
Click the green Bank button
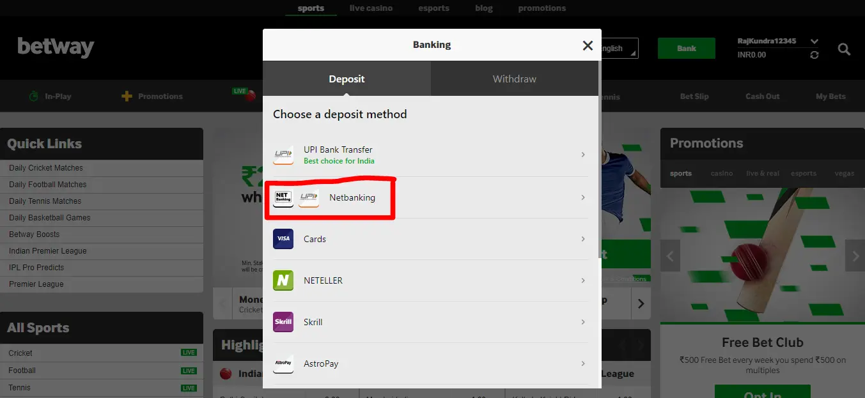point(687,49)
